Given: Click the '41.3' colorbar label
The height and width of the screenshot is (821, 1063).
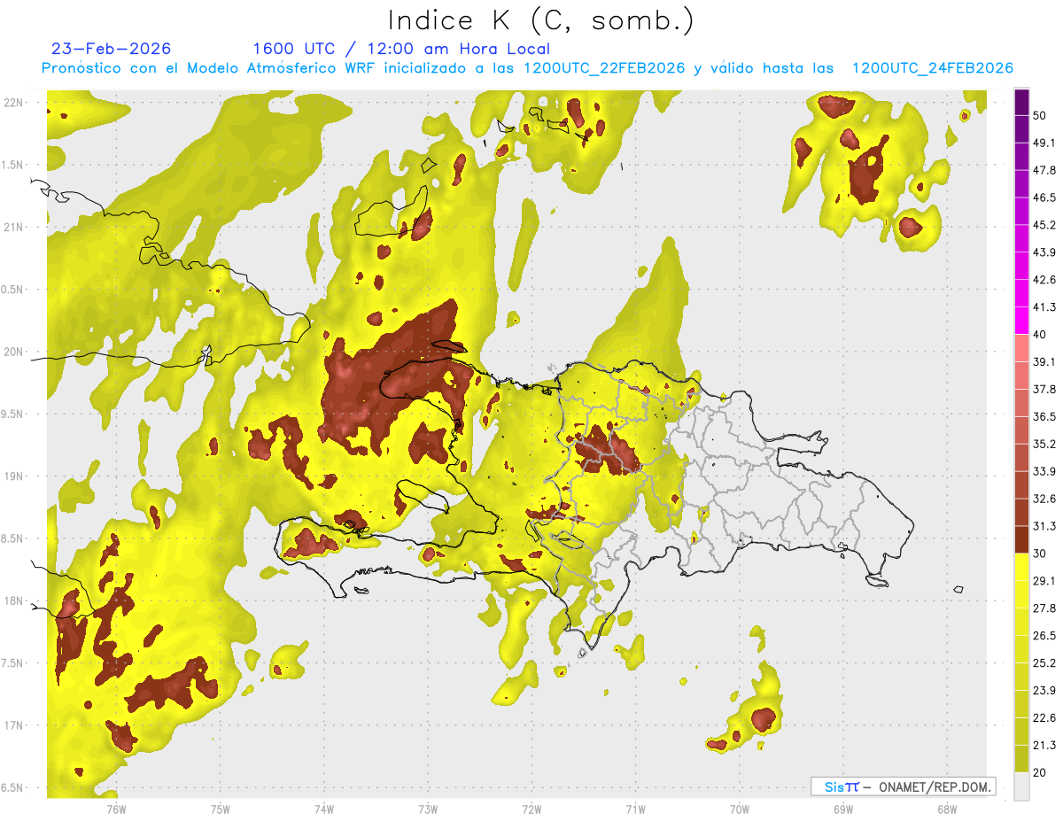Looking at the screenshot, I should (1045, 307).
